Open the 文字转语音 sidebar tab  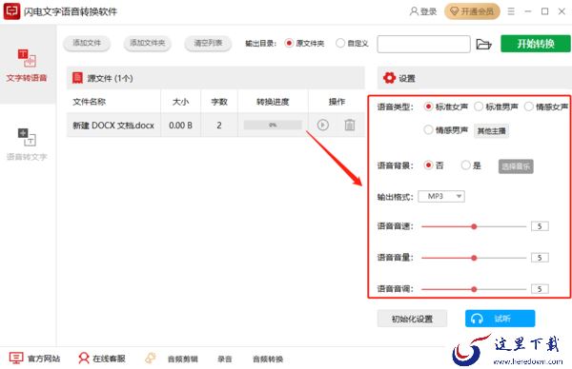pos(27,65)
